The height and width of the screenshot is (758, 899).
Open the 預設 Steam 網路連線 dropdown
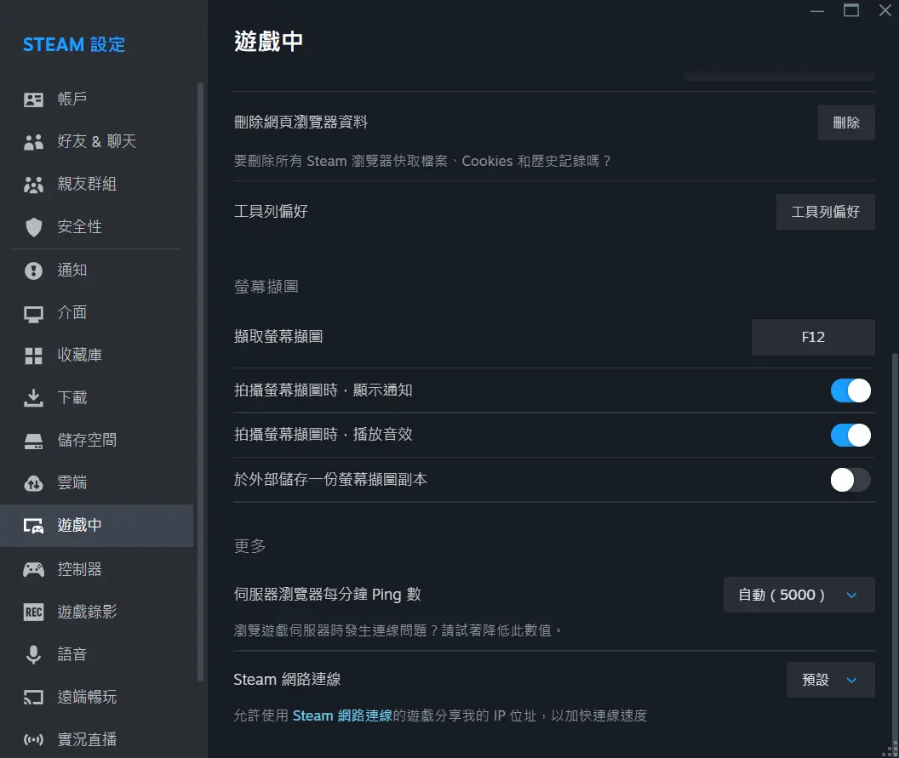(830, 680)
